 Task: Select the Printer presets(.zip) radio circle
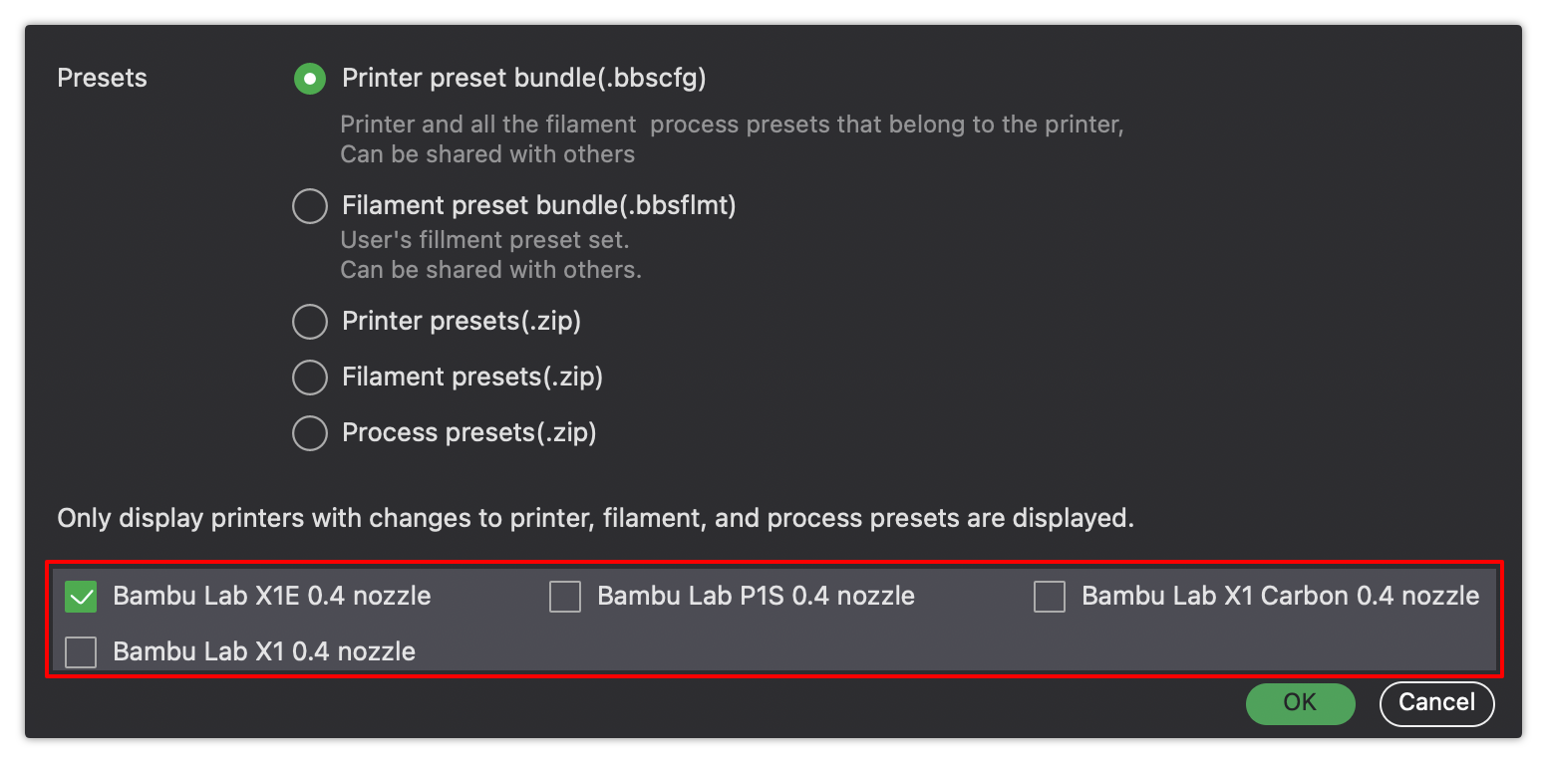click(310, 322)
